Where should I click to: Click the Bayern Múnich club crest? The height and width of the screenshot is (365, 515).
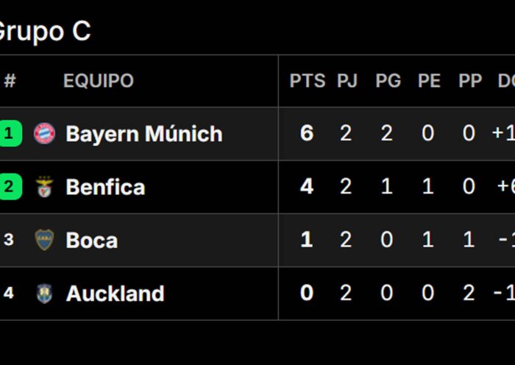pos(44,133)
